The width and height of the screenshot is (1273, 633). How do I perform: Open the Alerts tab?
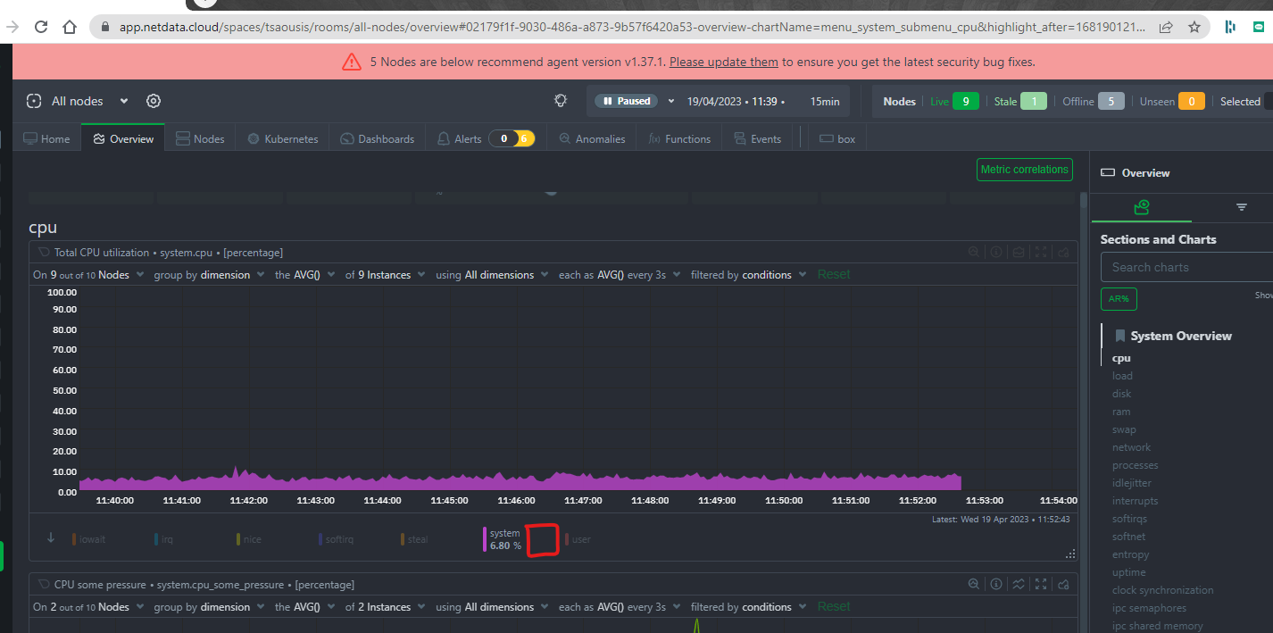click(466, 138)
